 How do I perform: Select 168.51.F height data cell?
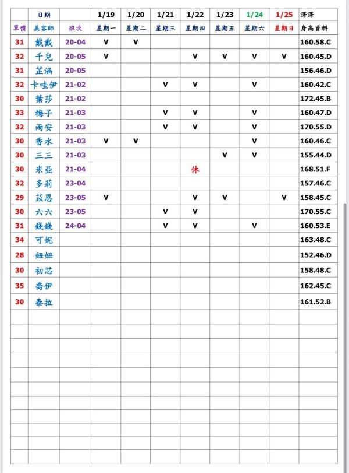[315, 169]
